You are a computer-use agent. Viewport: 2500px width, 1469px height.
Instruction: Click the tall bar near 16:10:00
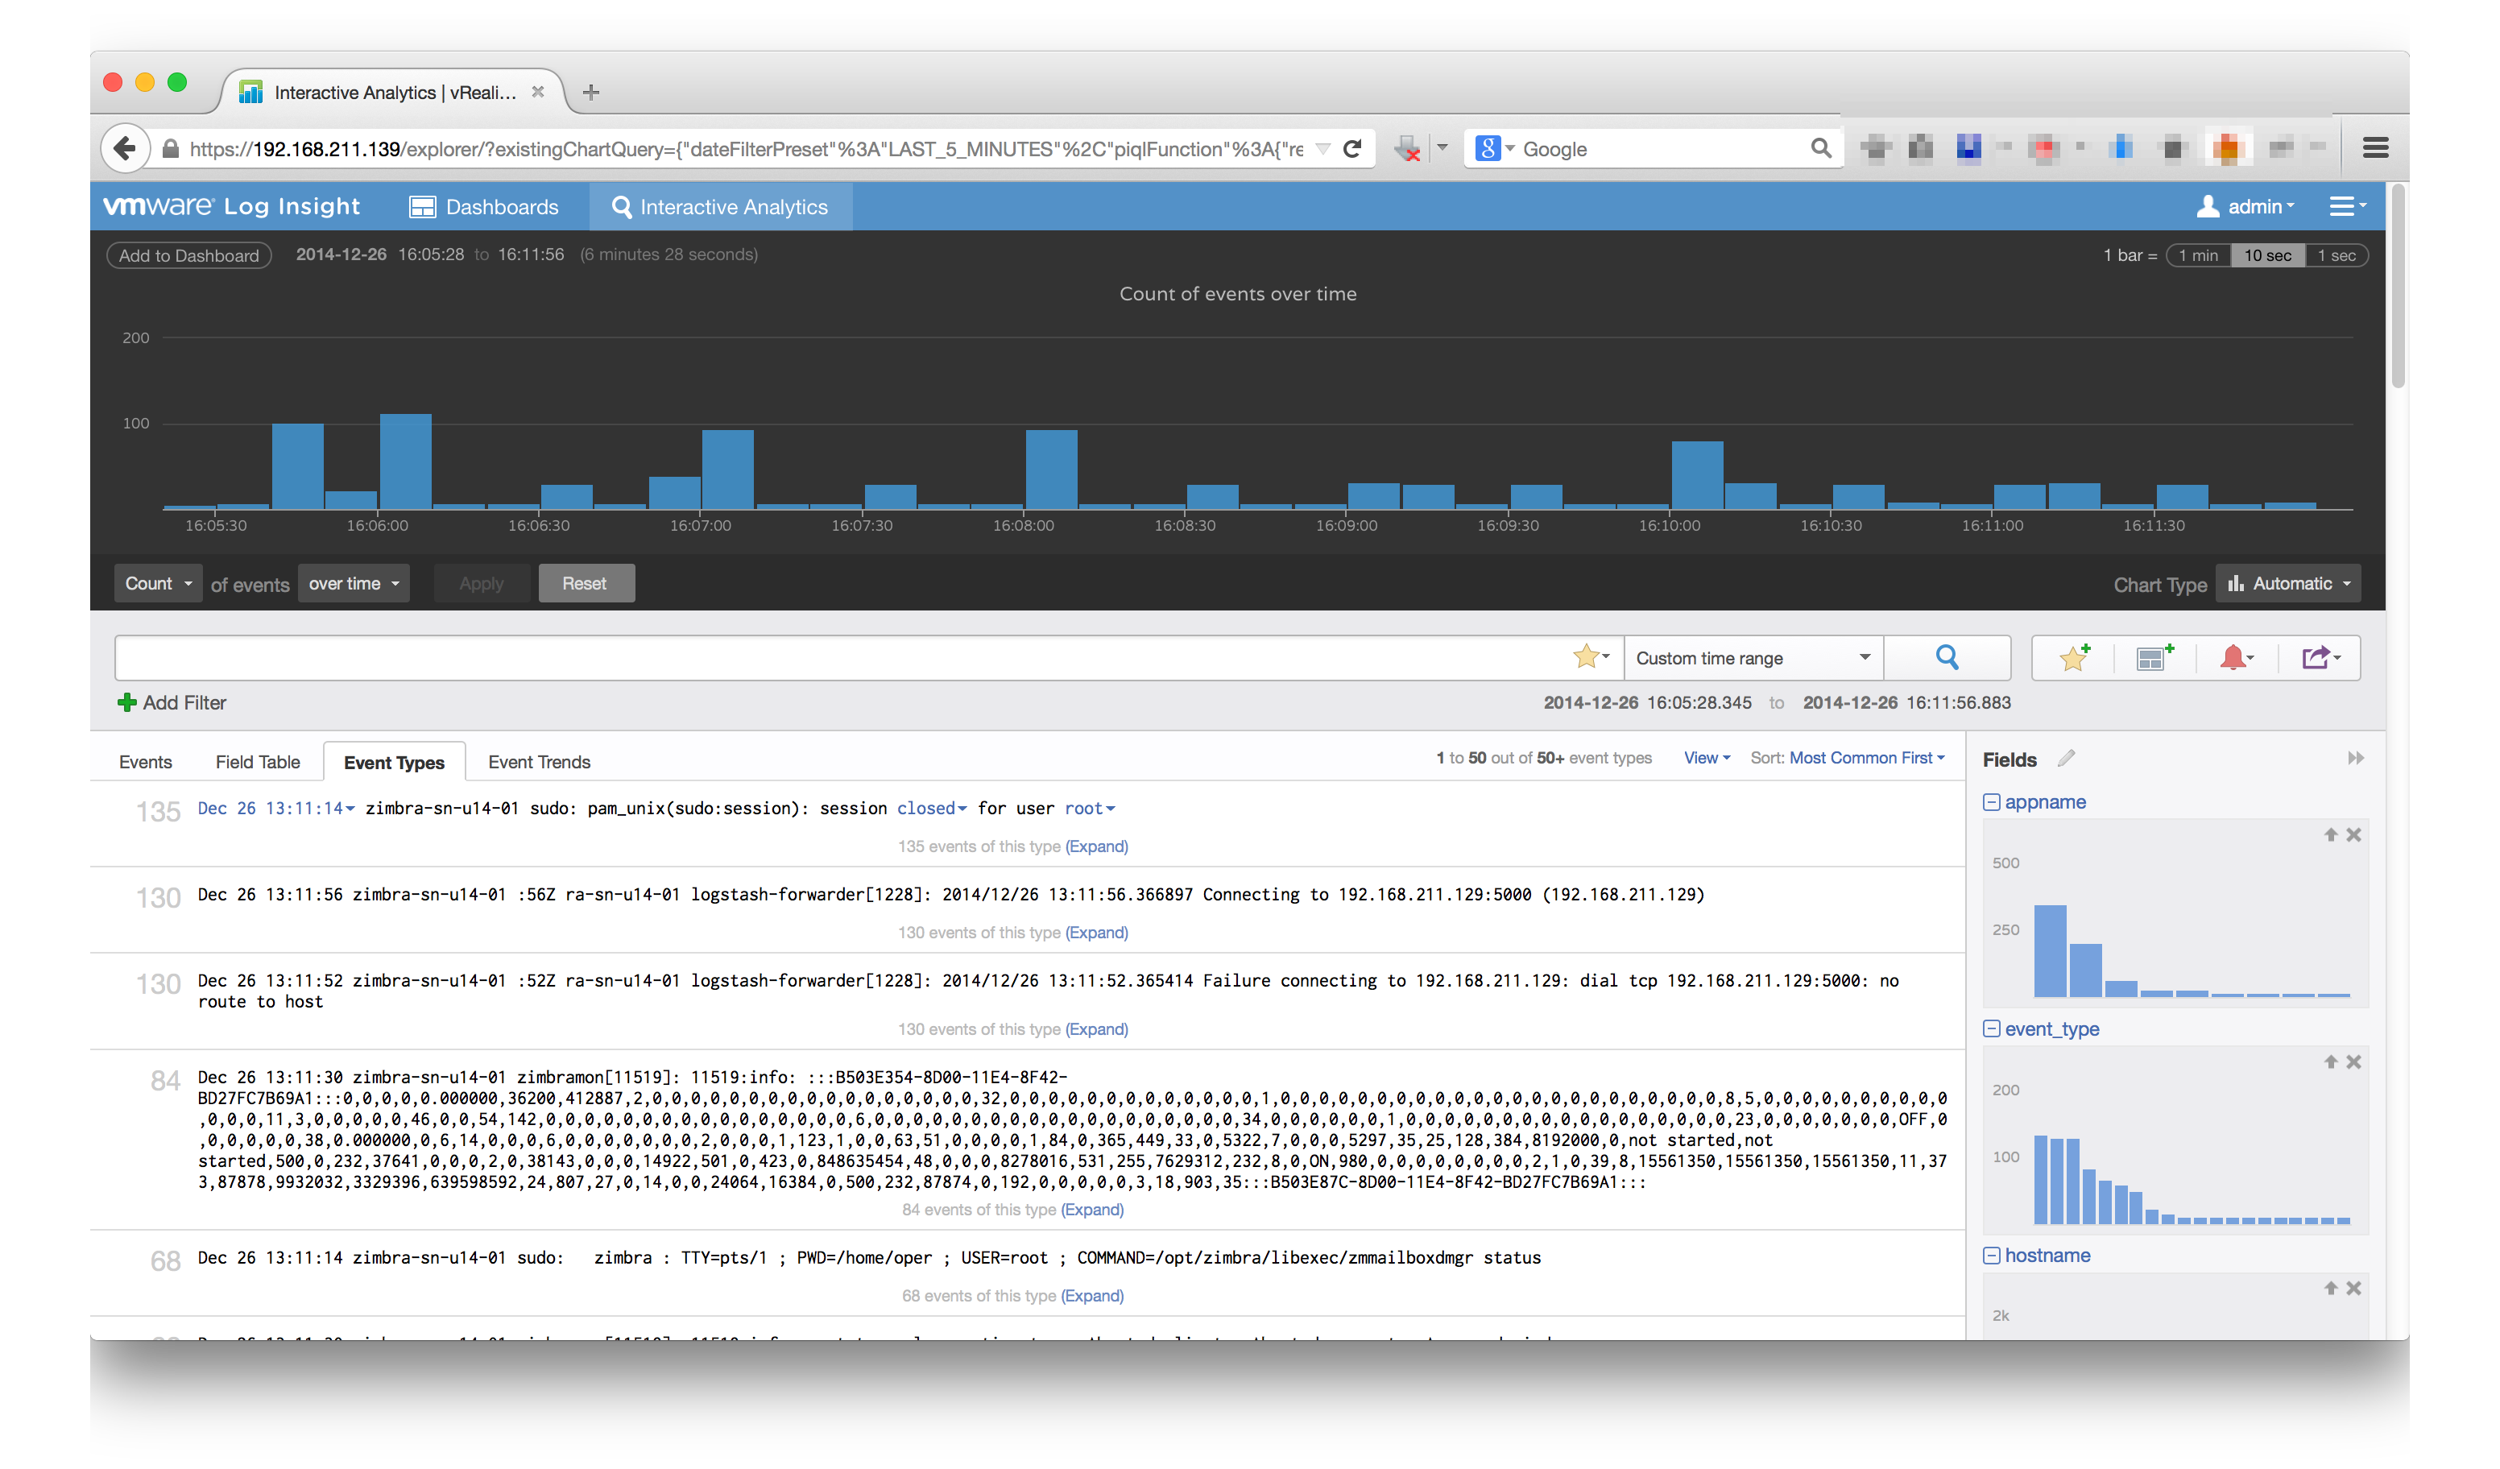[x=1698, y=475]
